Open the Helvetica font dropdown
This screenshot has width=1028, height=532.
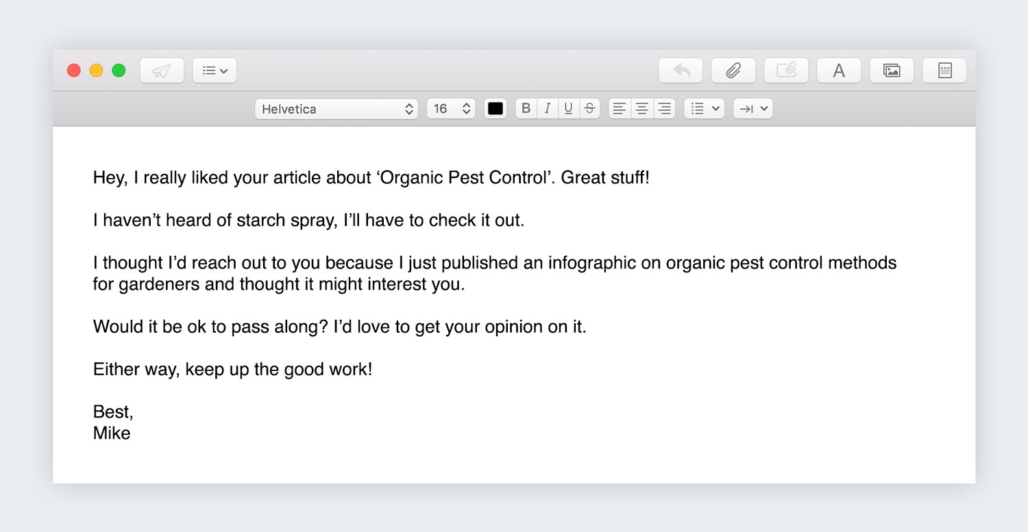click(x=336, y=109)
